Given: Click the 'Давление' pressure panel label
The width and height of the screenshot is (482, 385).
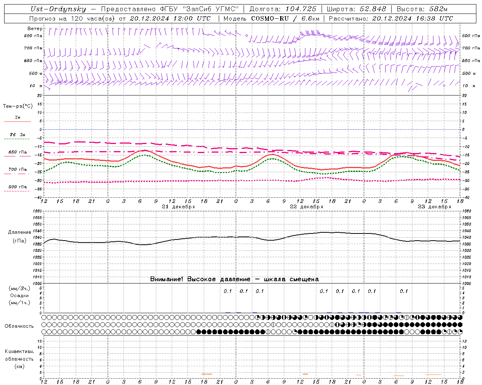Looking at the screenshot, I should coord(20,232).
